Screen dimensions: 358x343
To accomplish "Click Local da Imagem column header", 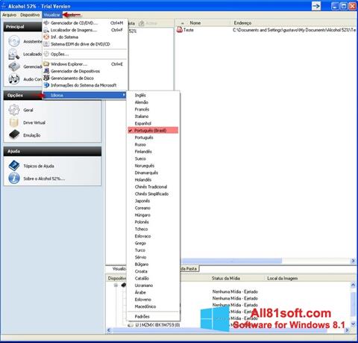I will coord(283,278).
